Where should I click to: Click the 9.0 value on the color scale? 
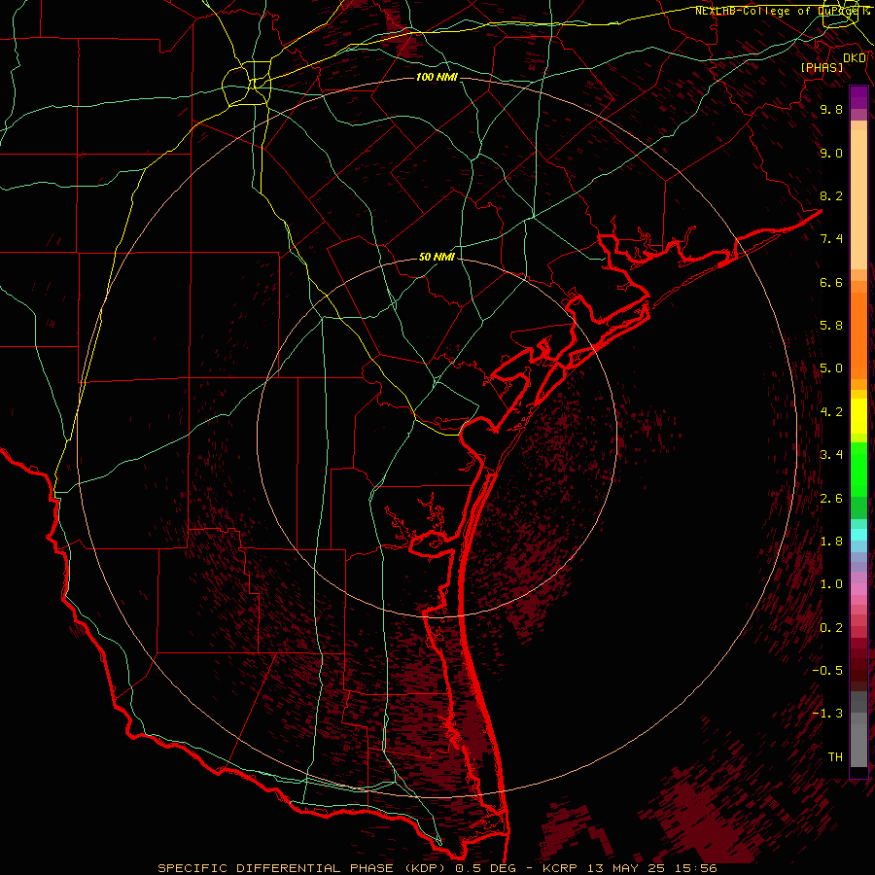831,153
